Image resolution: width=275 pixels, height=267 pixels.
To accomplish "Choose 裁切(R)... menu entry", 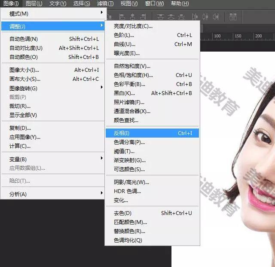I will (x=52, y=106).
